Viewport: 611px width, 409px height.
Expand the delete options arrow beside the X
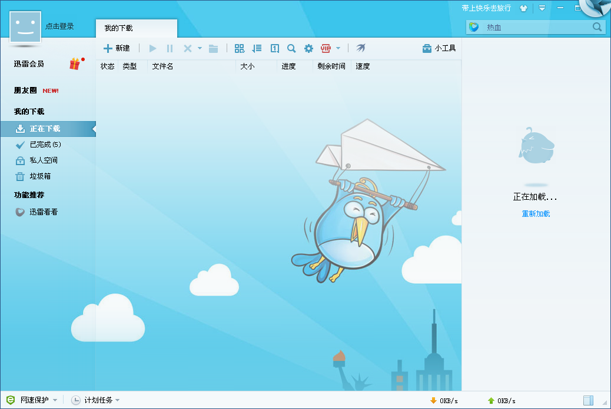pos(200,48)
